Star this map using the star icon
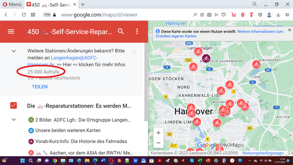The height and width of the screenshot is (165, 293). click(x=134, y=51)
